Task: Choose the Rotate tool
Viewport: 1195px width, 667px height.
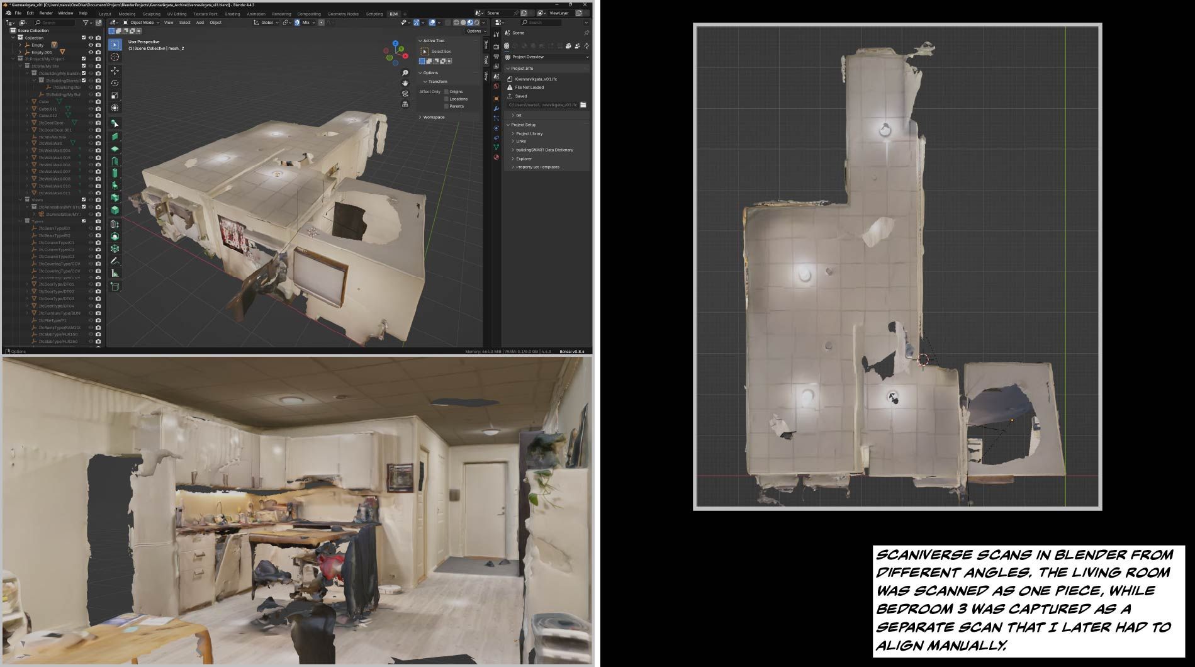Action: [115, 83]
